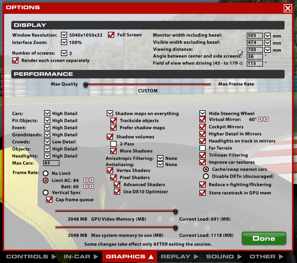Open Crowds detail dropdown

47,142
